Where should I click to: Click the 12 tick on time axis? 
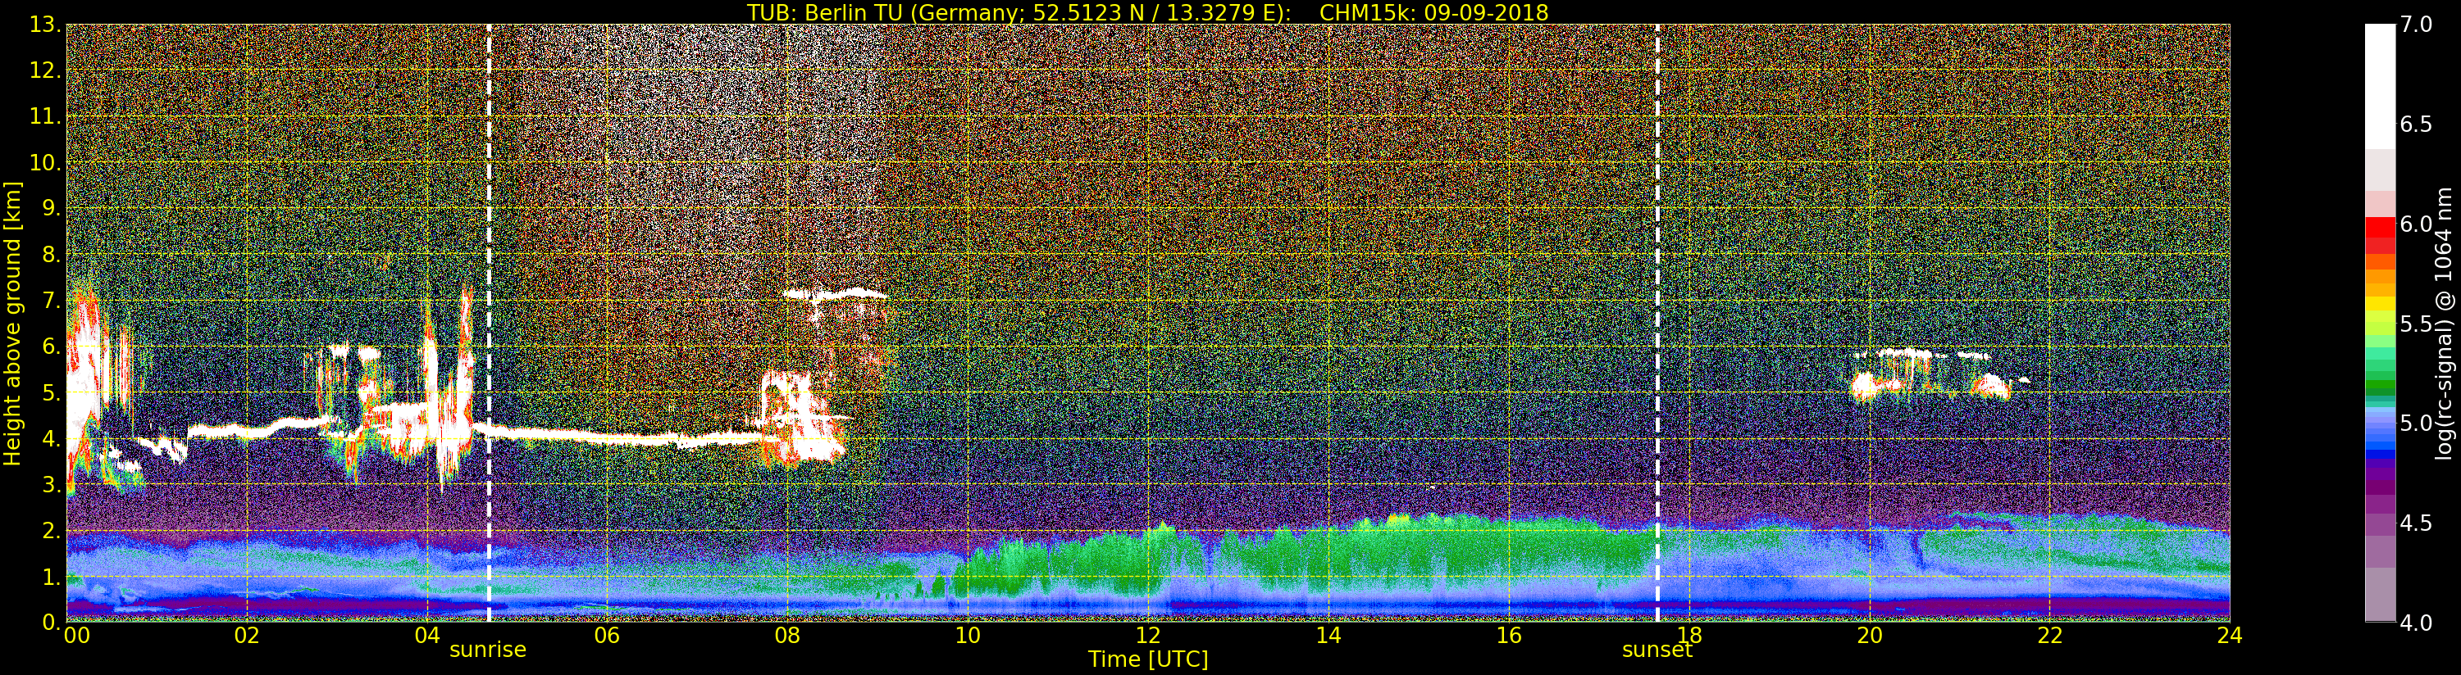point(1147,634)
